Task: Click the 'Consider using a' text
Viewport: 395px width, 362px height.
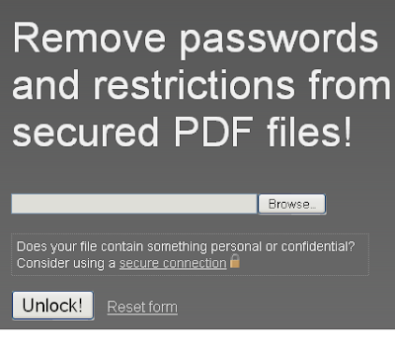Action: [x=66, y=263]
